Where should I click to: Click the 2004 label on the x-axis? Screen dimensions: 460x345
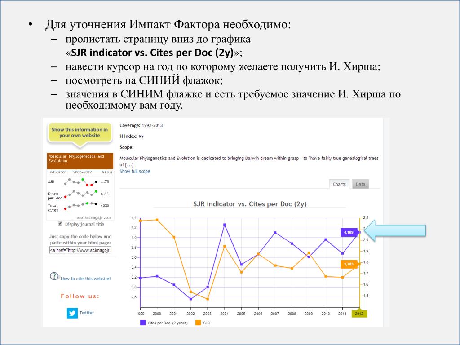point(224,314)
